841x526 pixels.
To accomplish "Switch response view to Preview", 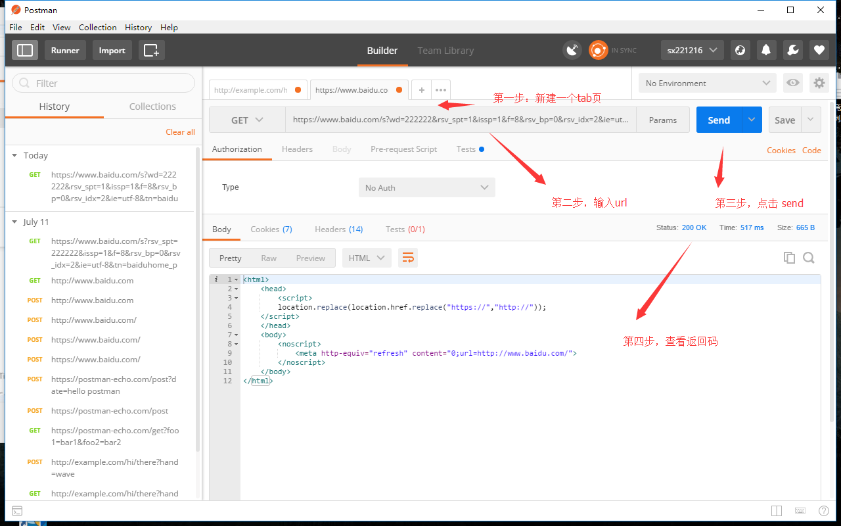I will [x=311, y=258].
